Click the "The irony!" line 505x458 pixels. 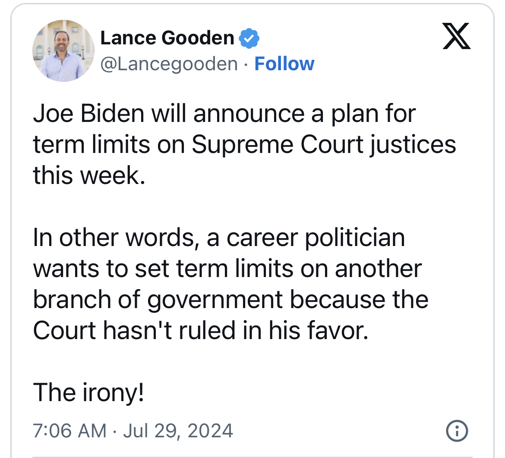tap(88, 393)
